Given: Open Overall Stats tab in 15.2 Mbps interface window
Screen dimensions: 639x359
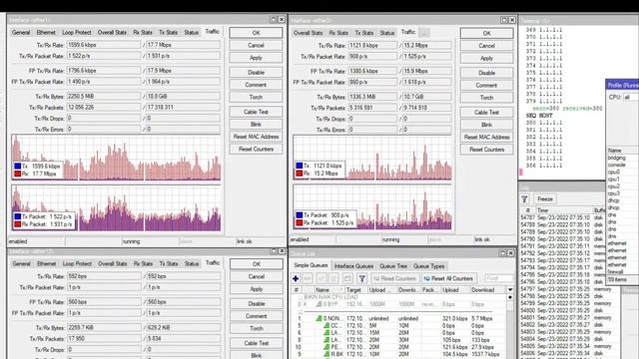Looking at the screenshot, I should click(x=309, y=33).
